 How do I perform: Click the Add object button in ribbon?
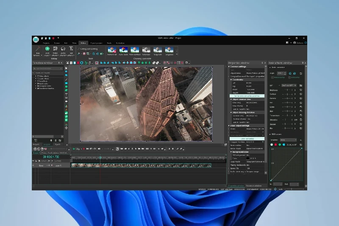pos(47,51)
